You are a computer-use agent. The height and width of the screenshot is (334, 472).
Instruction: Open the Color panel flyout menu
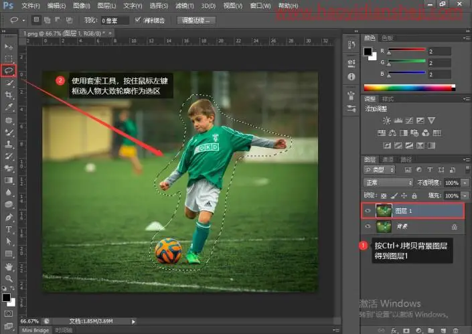[466, 38]
